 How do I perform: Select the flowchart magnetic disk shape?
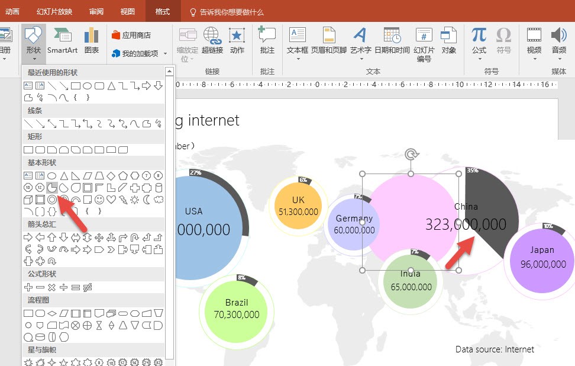point(40,337)
